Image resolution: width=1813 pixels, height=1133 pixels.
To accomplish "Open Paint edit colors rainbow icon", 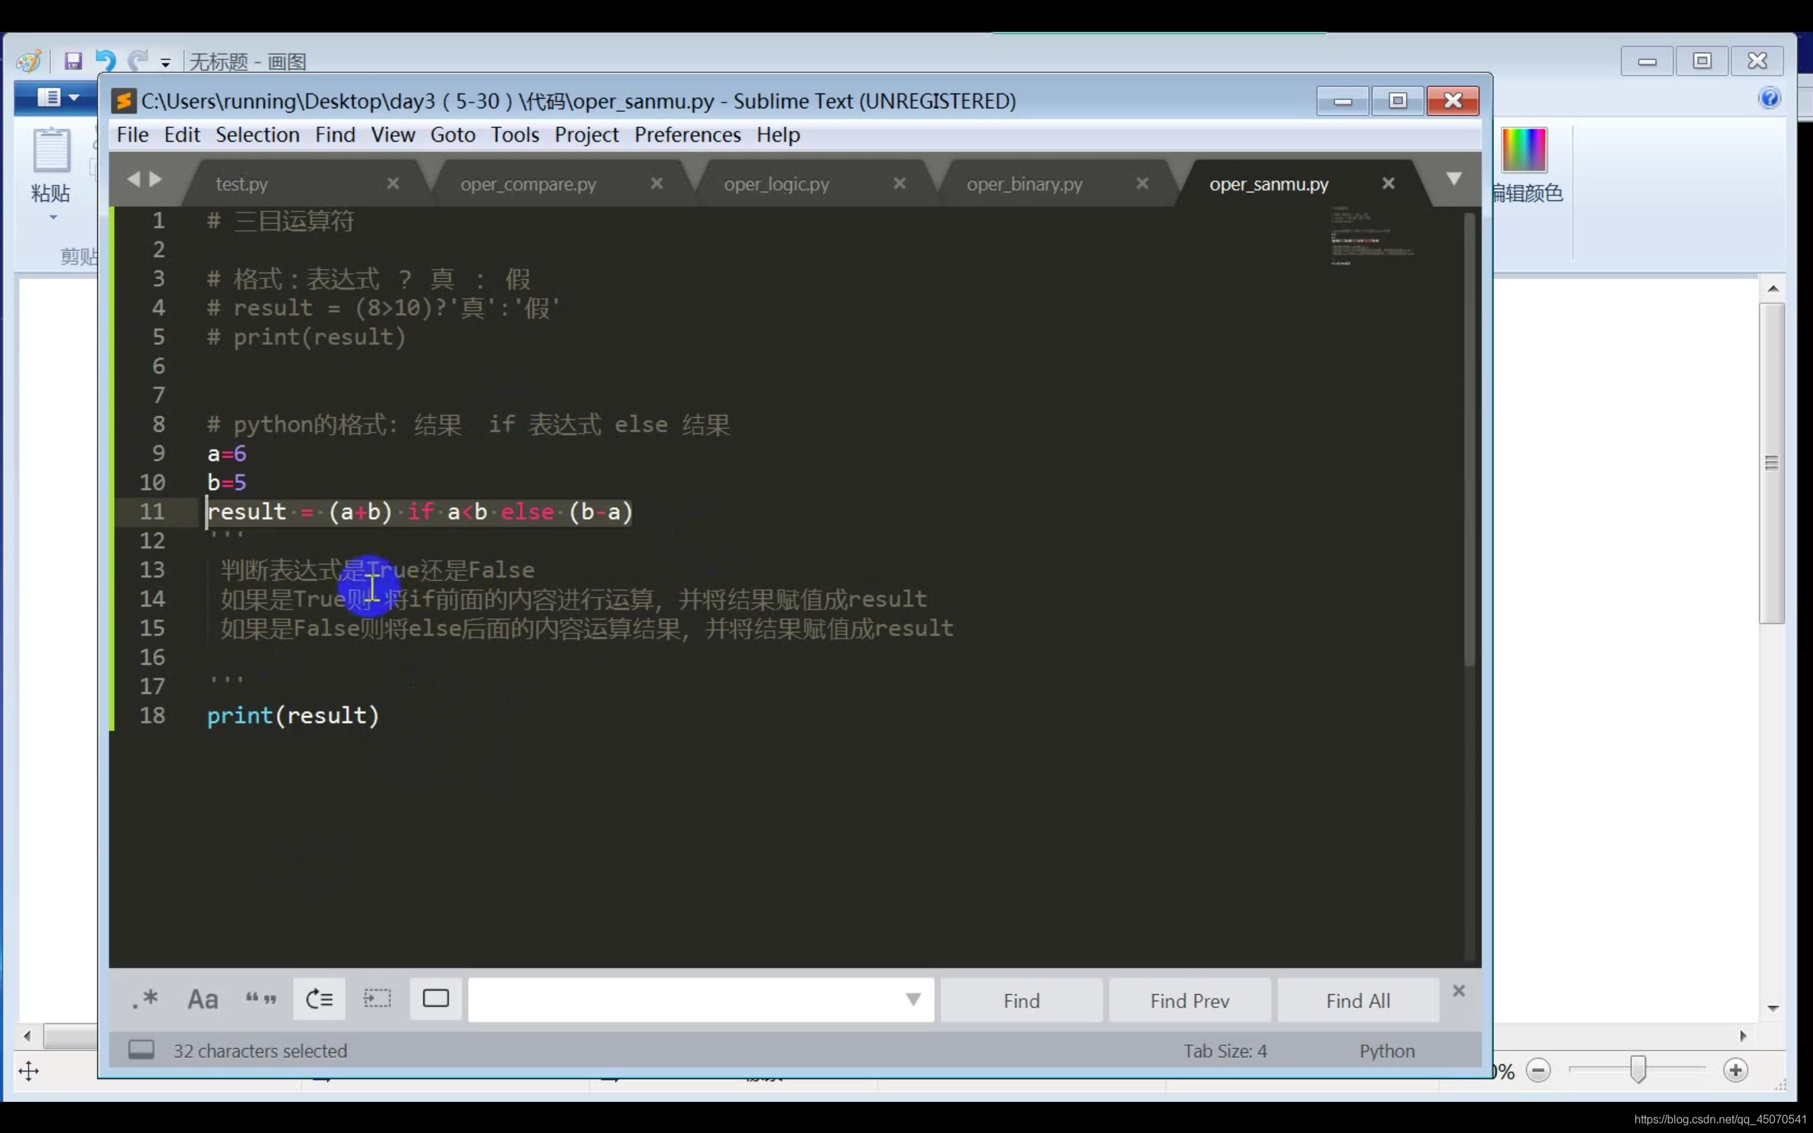I will pos(1524,150).
